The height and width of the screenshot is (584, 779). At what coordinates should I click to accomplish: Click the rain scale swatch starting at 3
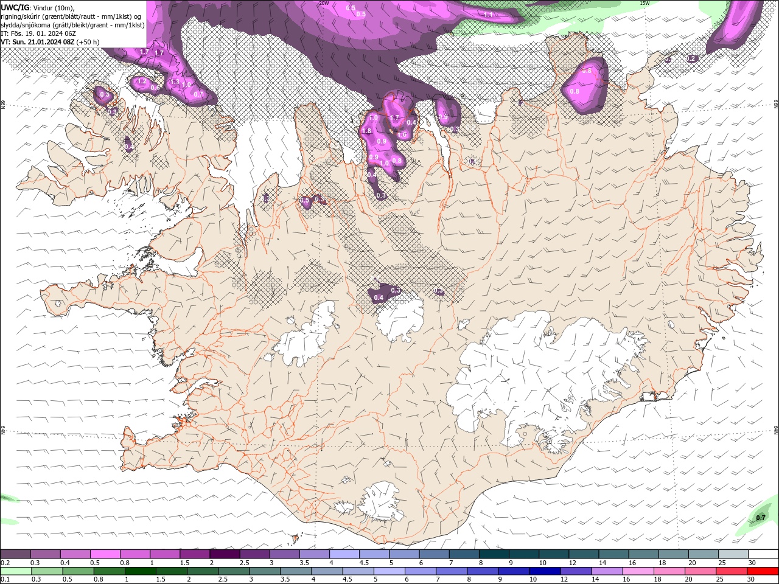click(x=264, y=571)
